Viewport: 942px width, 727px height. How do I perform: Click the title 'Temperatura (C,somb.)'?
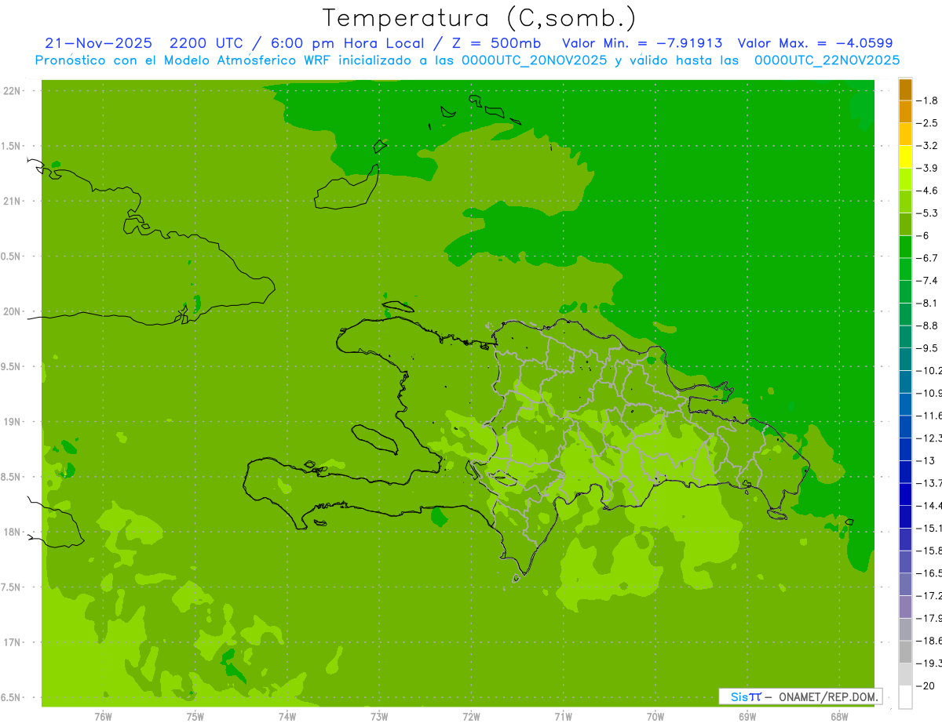point(480,18)
